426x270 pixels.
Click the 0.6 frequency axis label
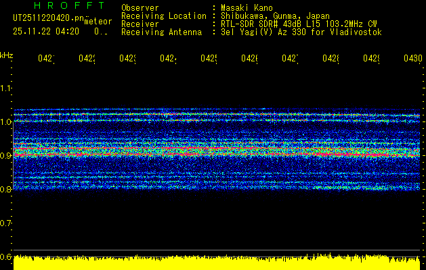tap(5, 256)
